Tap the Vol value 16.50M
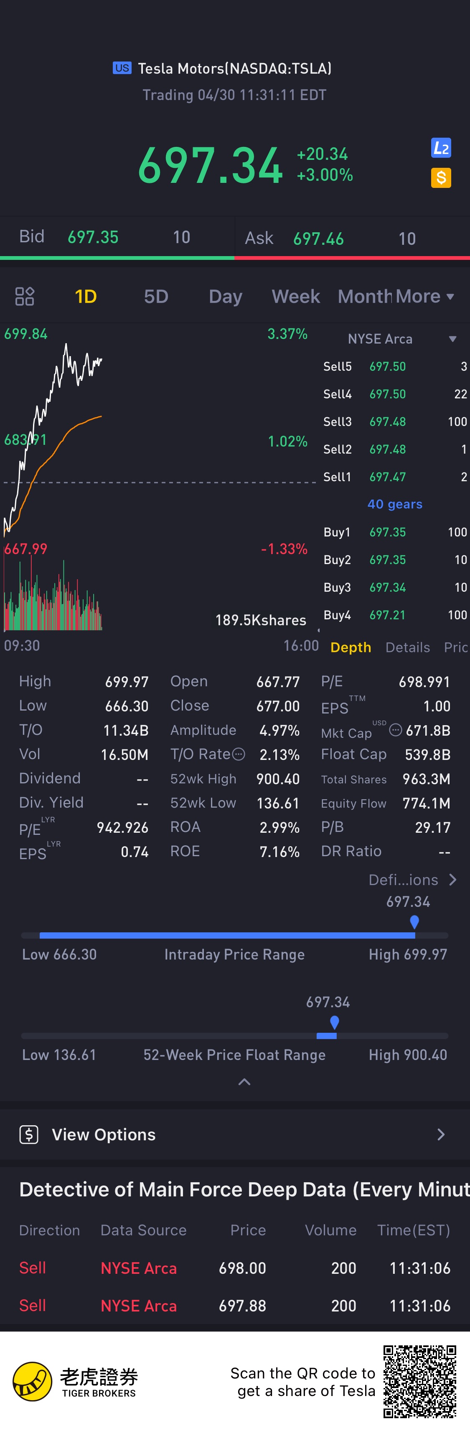Viewport: 470px width, 1432px height. point(124,755)
